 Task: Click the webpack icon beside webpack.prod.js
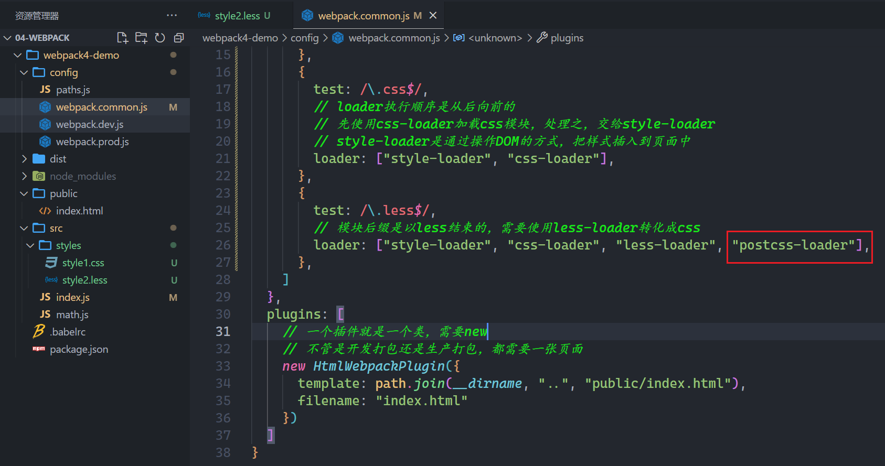(45, 142)
